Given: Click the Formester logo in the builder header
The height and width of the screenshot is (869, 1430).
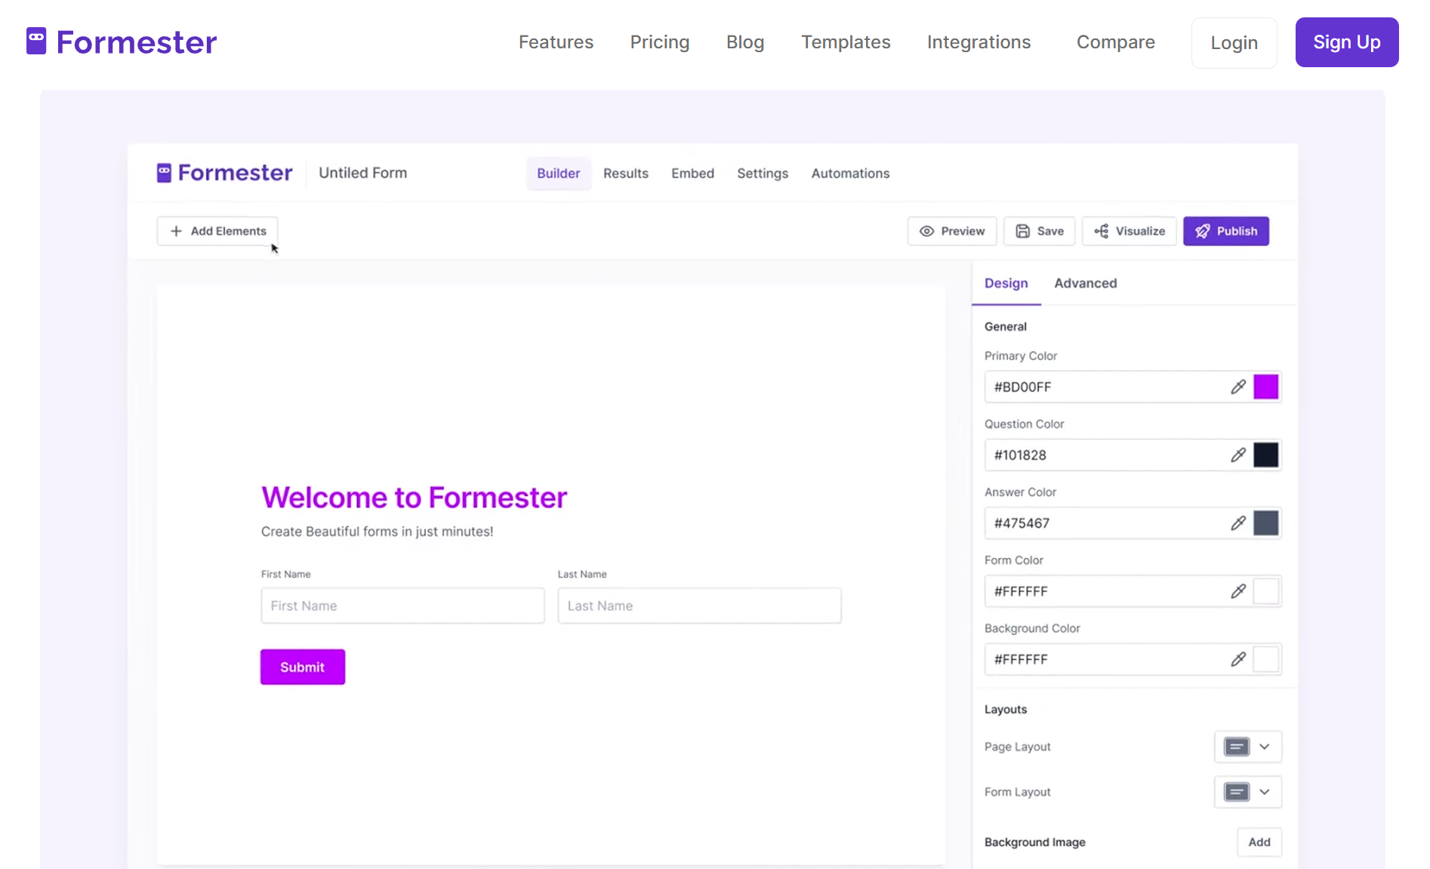Looking at the screenshot, I should pos(224,172).
